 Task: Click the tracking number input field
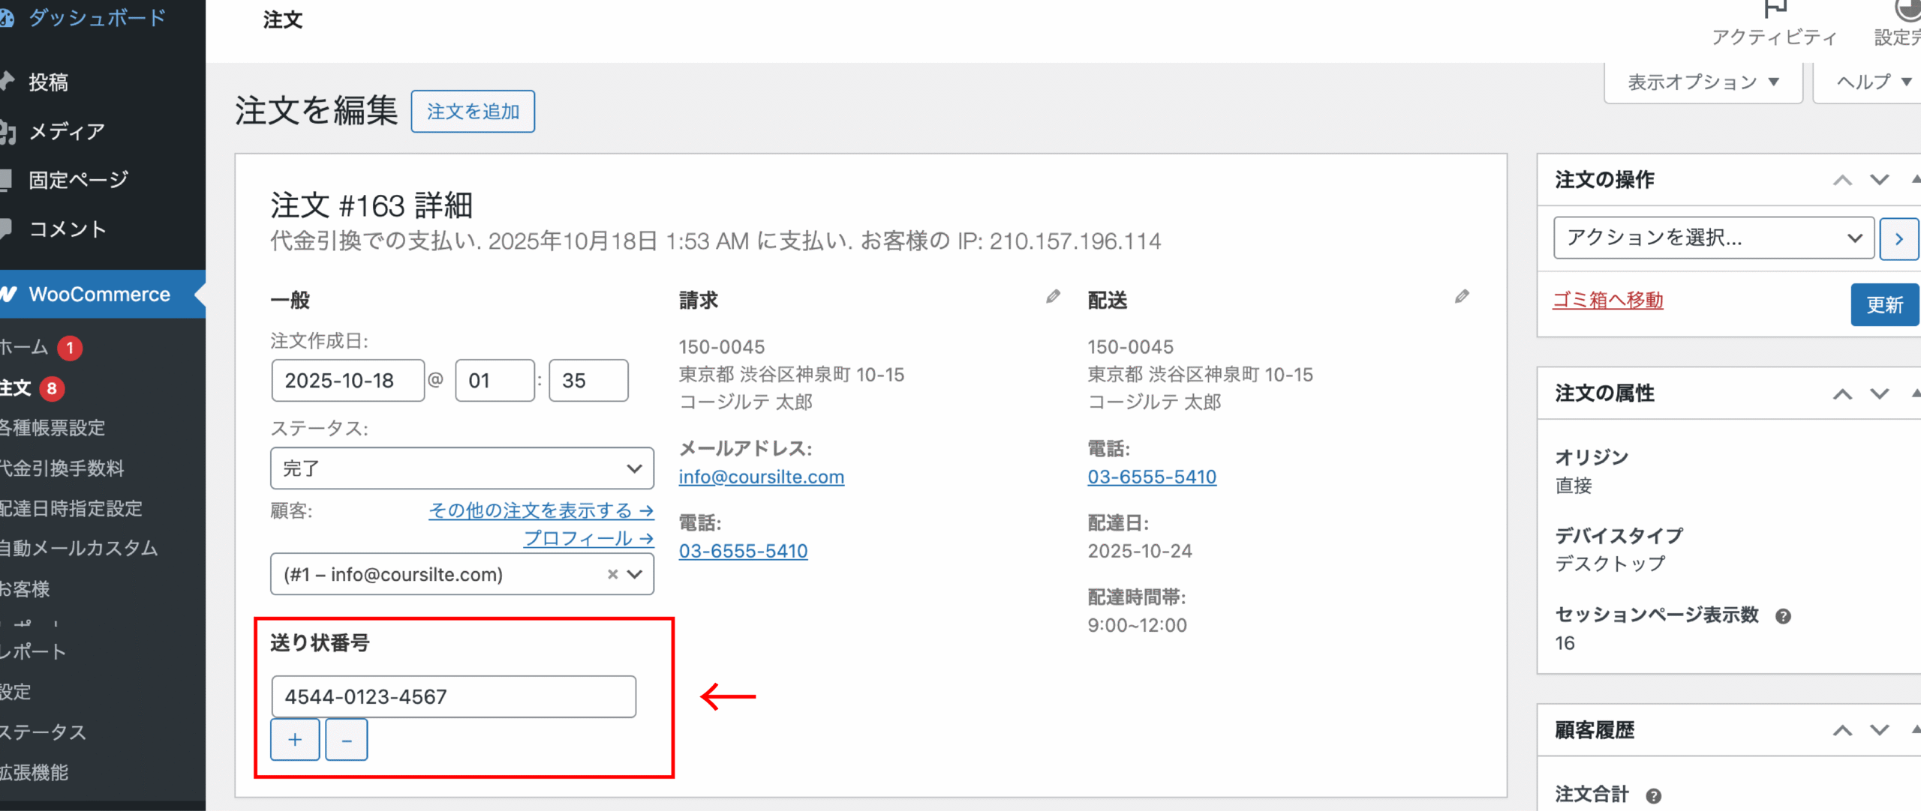pos(453,696)
